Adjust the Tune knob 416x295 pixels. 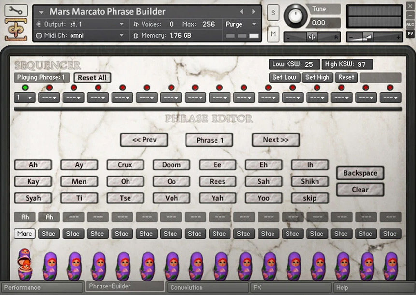tap(295, 16)
